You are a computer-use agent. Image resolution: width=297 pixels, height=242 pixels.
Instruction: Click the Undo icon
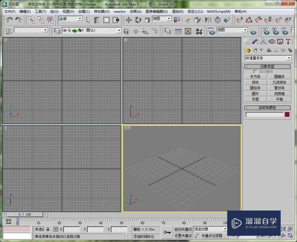click(x=9, y=20)
